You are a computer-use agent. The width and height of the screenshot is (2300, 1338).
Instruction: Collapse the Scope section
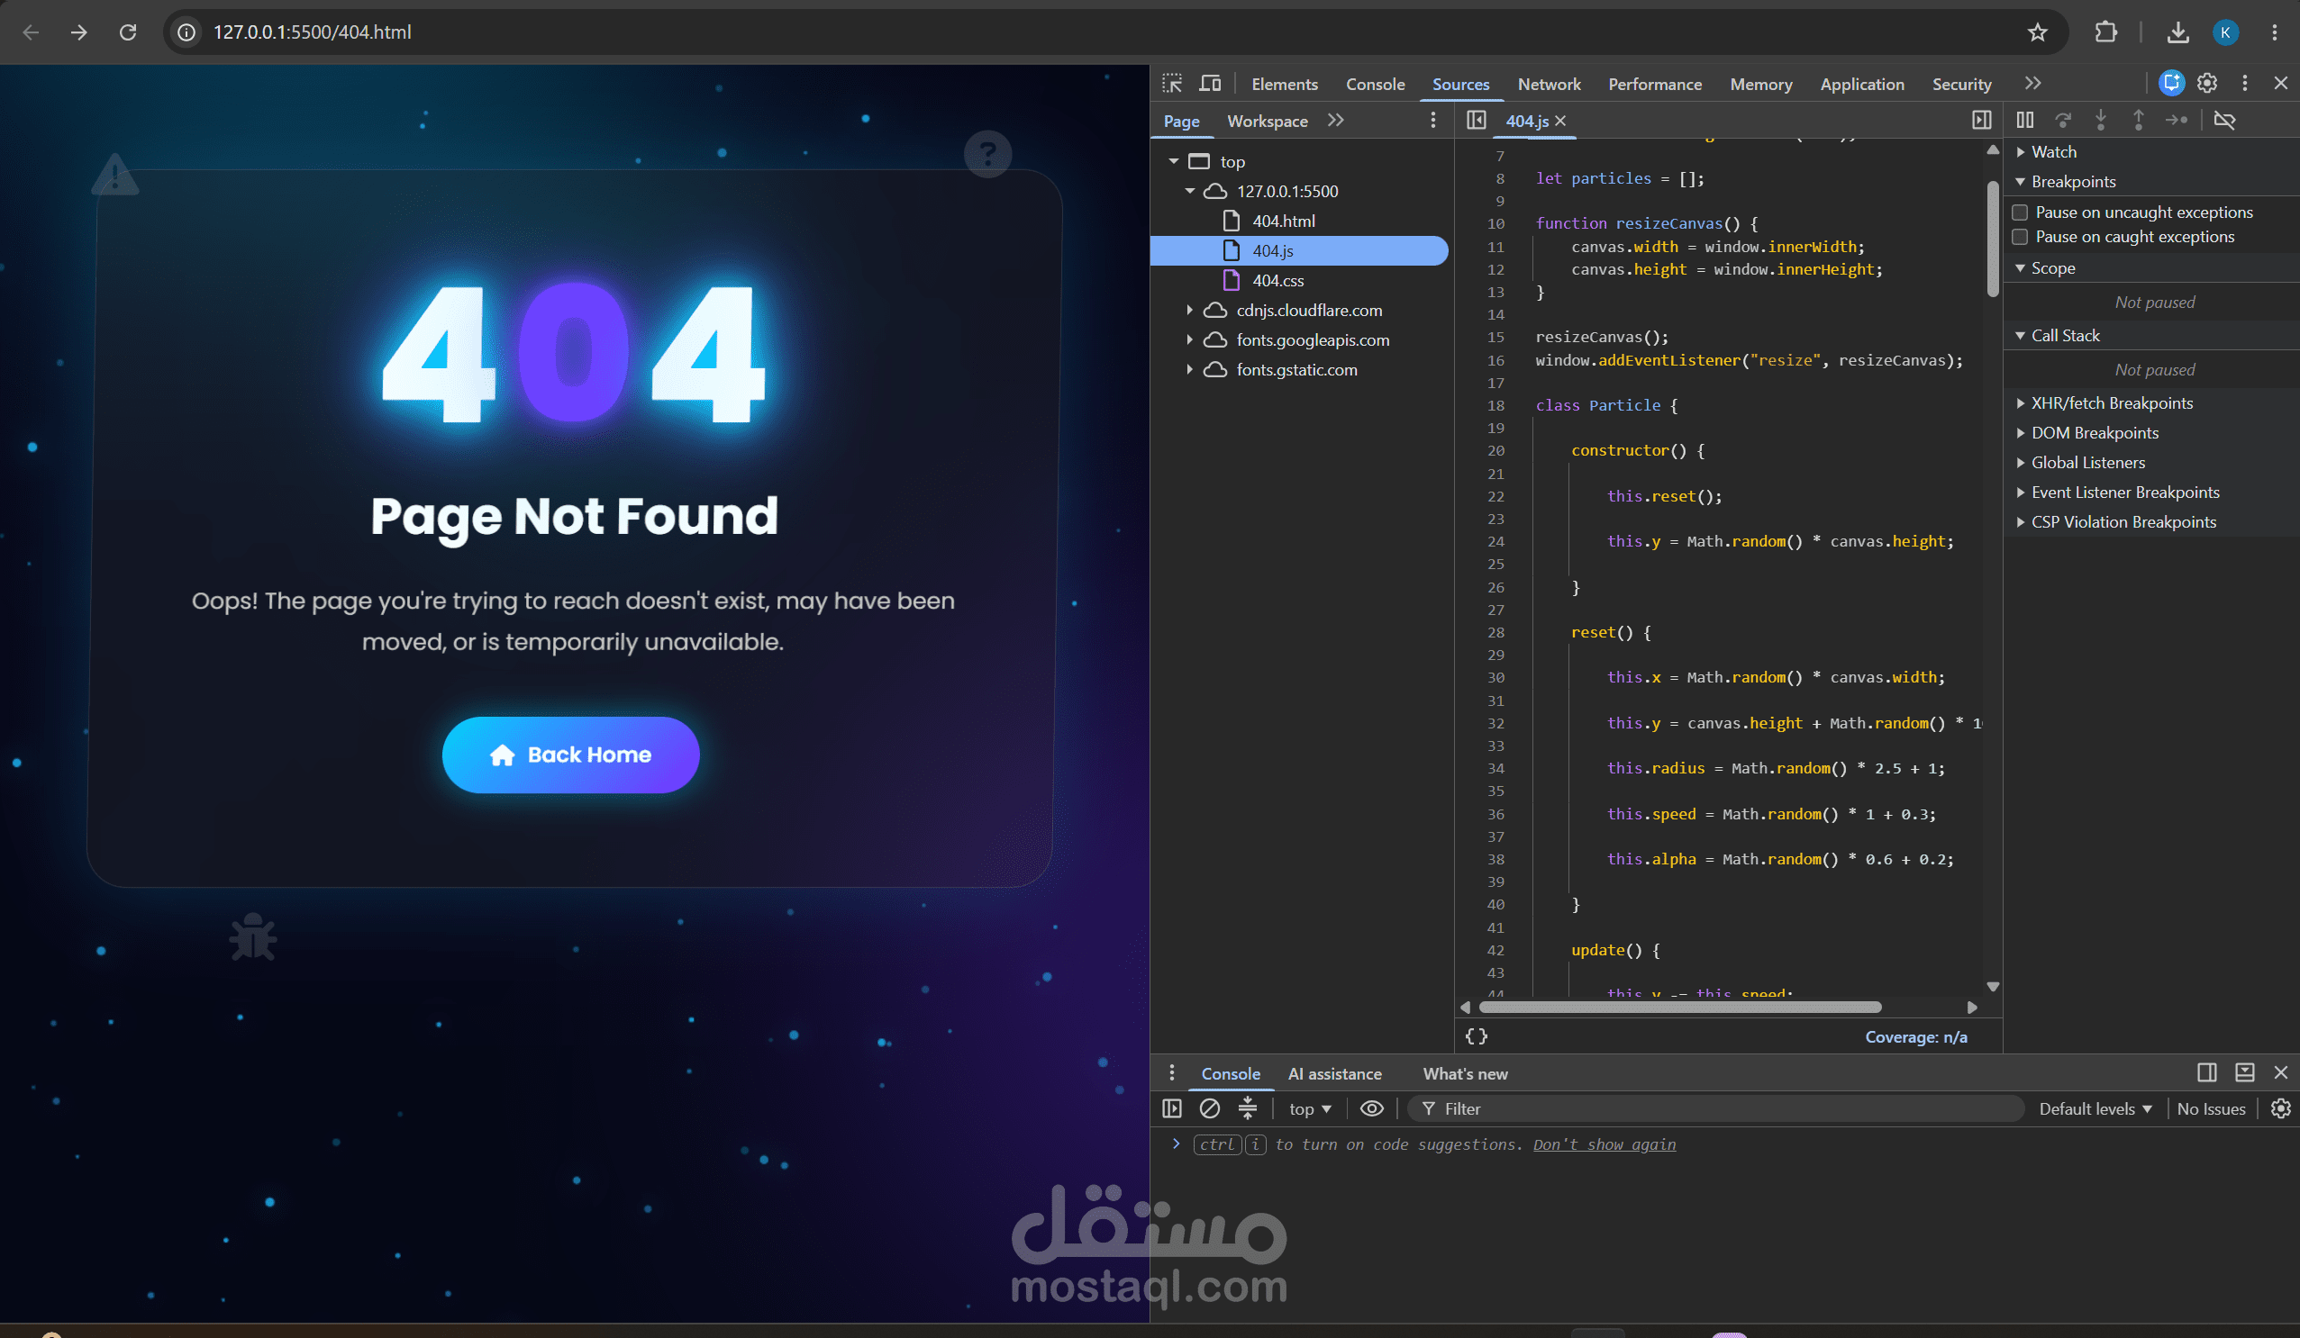pyautogui.click(x=2021, y=268)
